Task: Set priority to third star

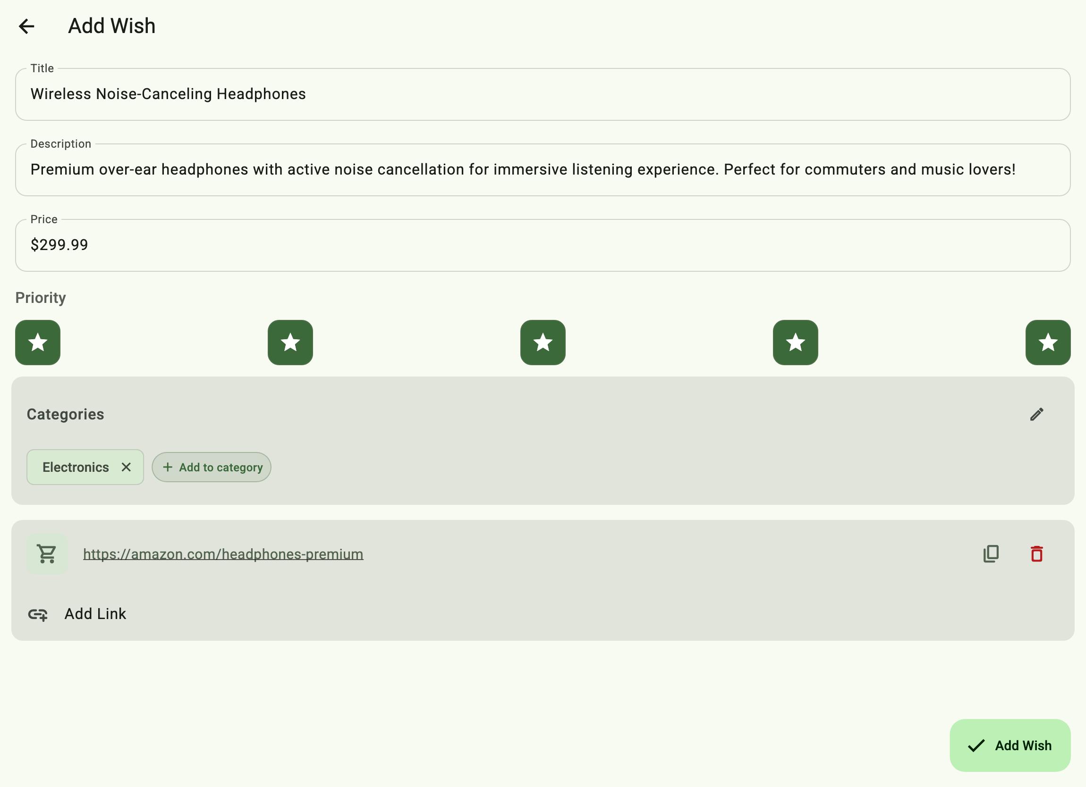Action: (x=543, y=343)
